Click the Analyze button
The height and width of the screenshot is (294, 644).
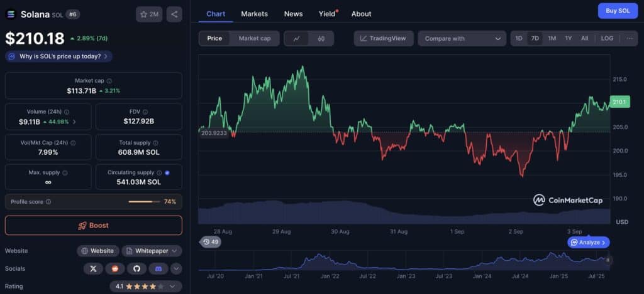(x=589, y=243)
